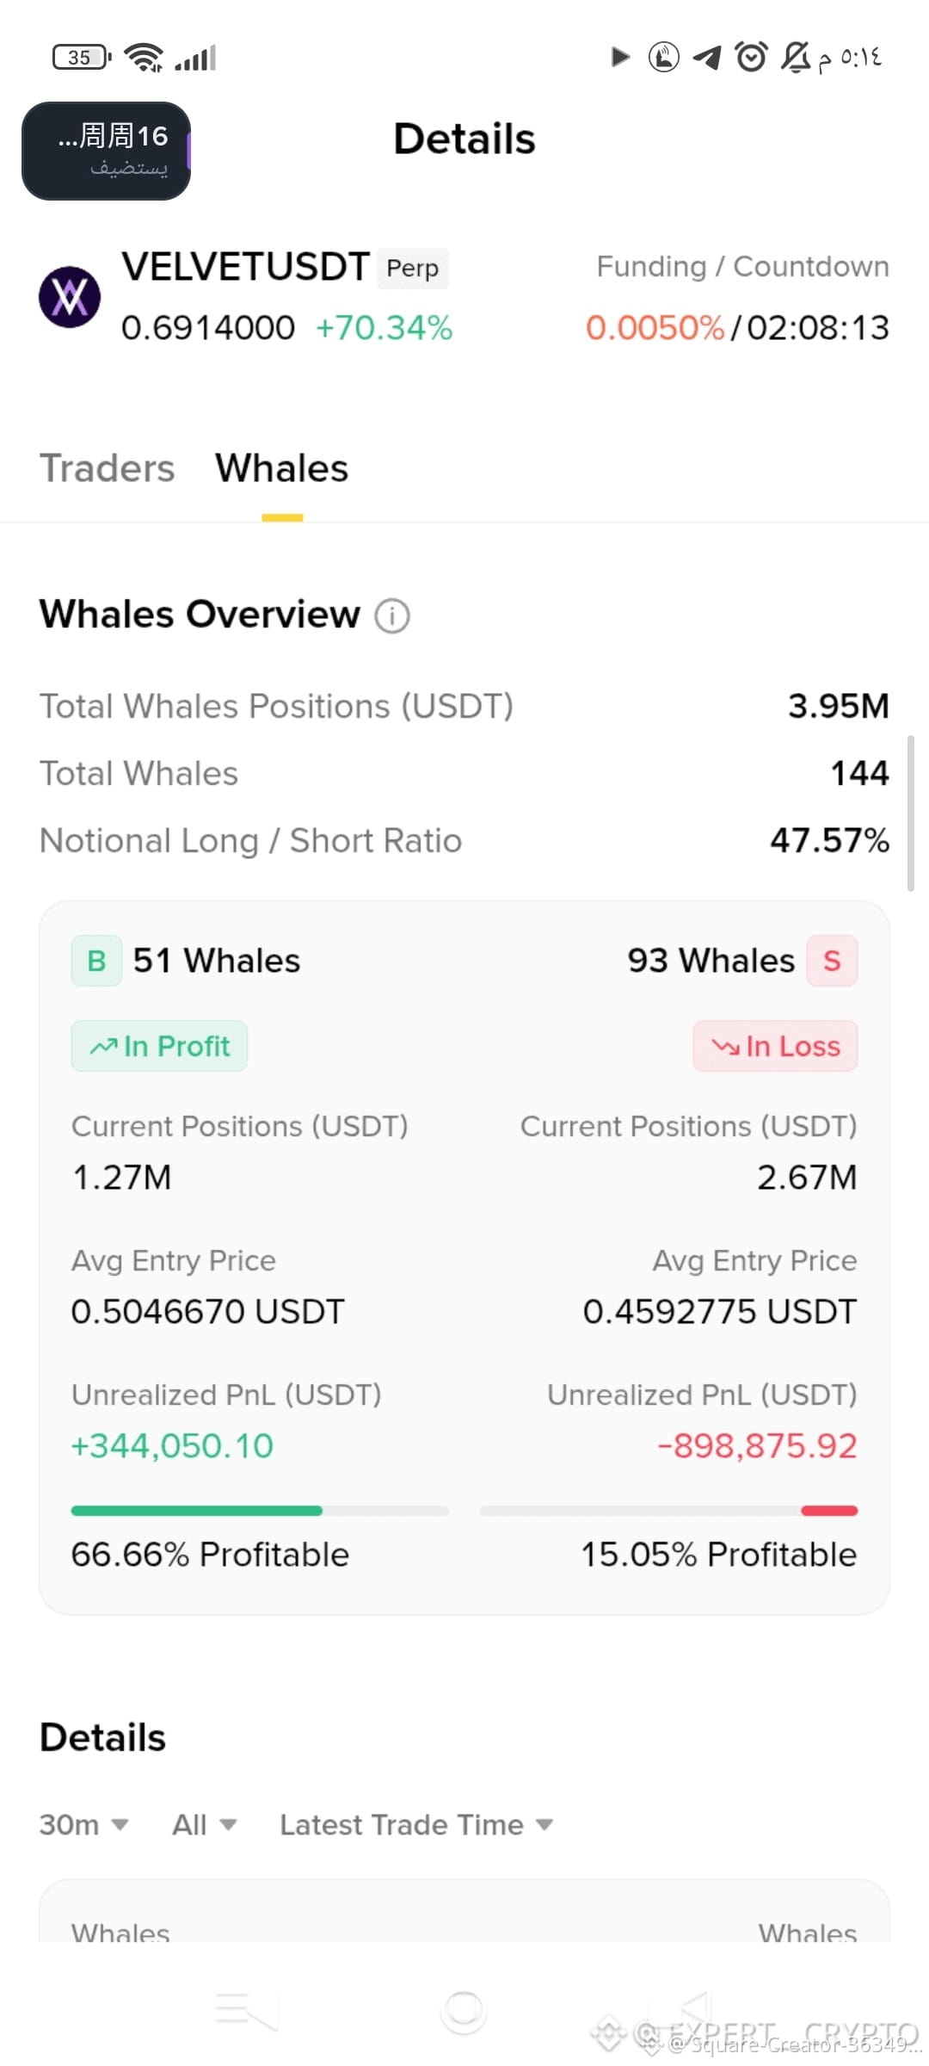Tap the red S sell badge

pos(832,961)
